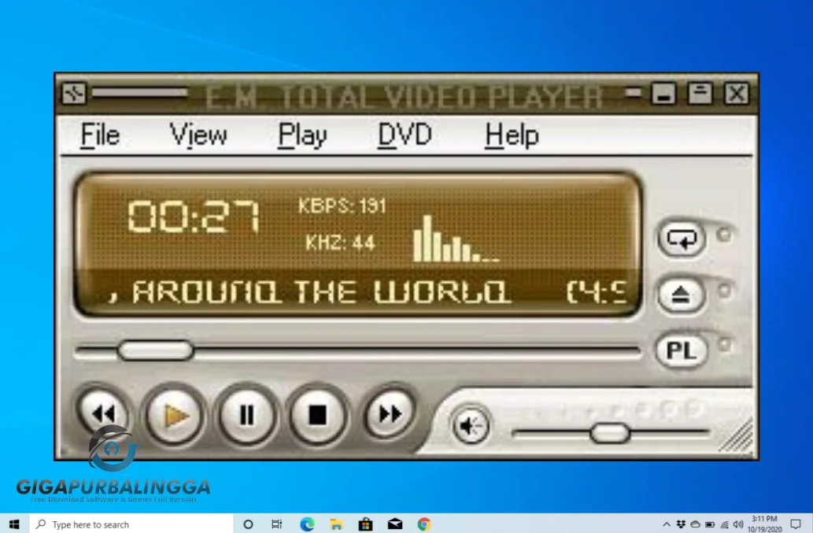The height and width of the screenshot is (533, 813).
Task: Click the battery status tray icon
Action: click(x=710, y=524)
